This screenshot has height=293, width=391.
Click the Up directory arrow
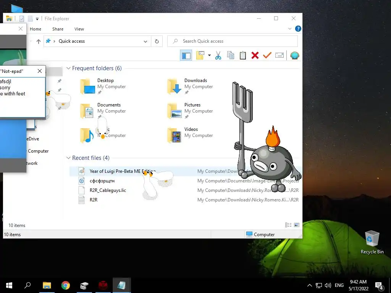39,41
